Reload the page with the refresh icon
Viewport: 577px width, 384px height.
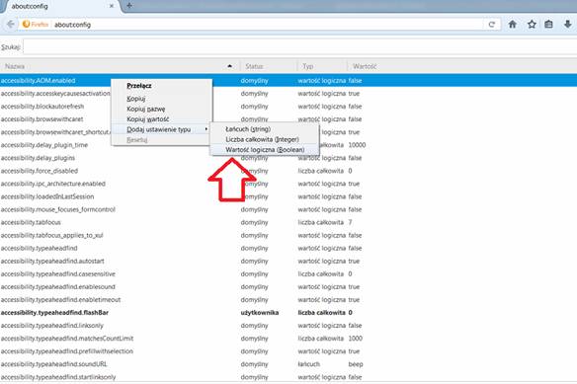click(x=491, y=25)
